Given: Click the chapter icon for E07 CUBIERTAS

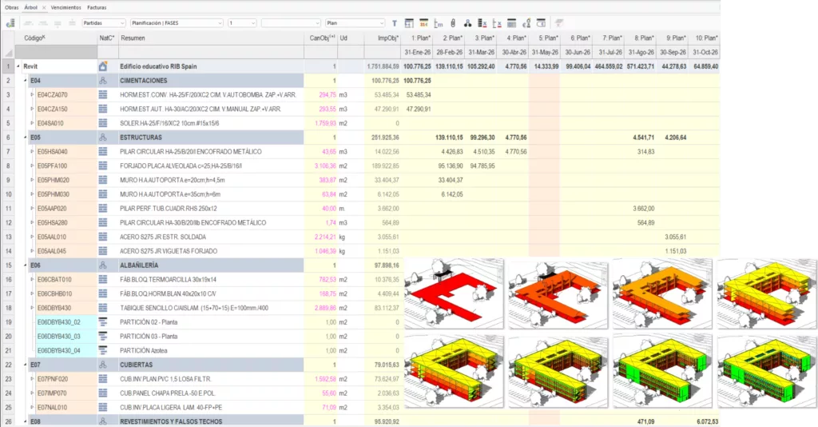Looking at the screenshot, I should 103,365.
